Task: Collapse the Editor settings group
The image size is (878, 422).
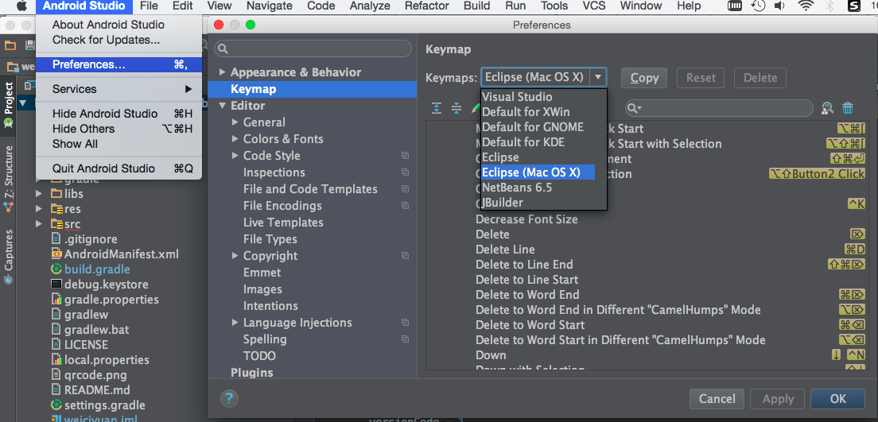Action: tap(223, 105)
